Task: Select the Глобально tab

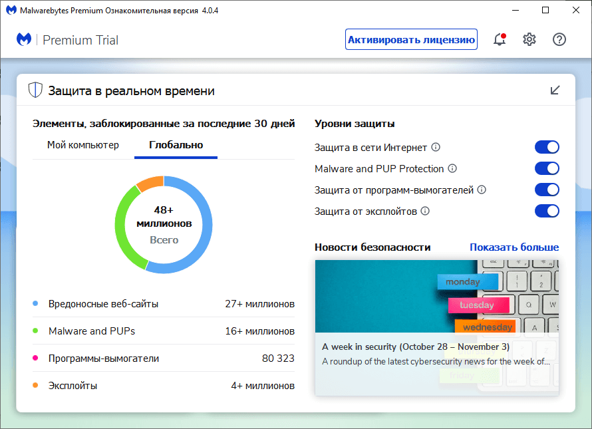Action: tap(176, 145)
